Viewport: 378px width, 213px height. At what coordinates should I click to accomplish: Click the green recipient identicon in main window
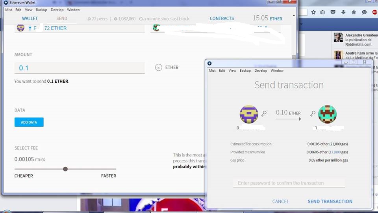click(156, 27)
